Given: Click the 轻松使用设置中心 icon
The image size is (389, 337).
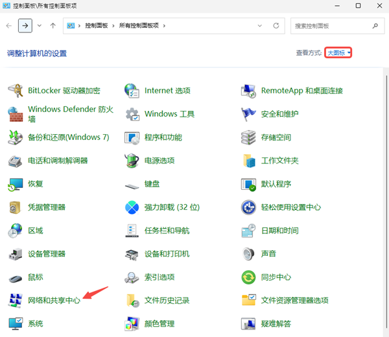Looking at the screenshot, I should coord(248,207).
